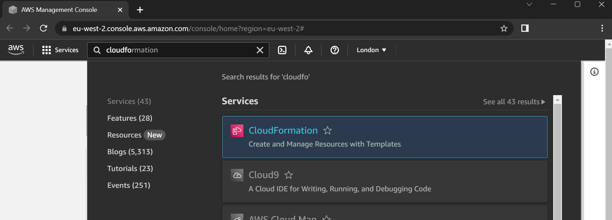Image resolution: width=612 pixels, height=220 pixels.
Task: Click See all 43 results
Action: pyautogui.click(x=514, y=102)
